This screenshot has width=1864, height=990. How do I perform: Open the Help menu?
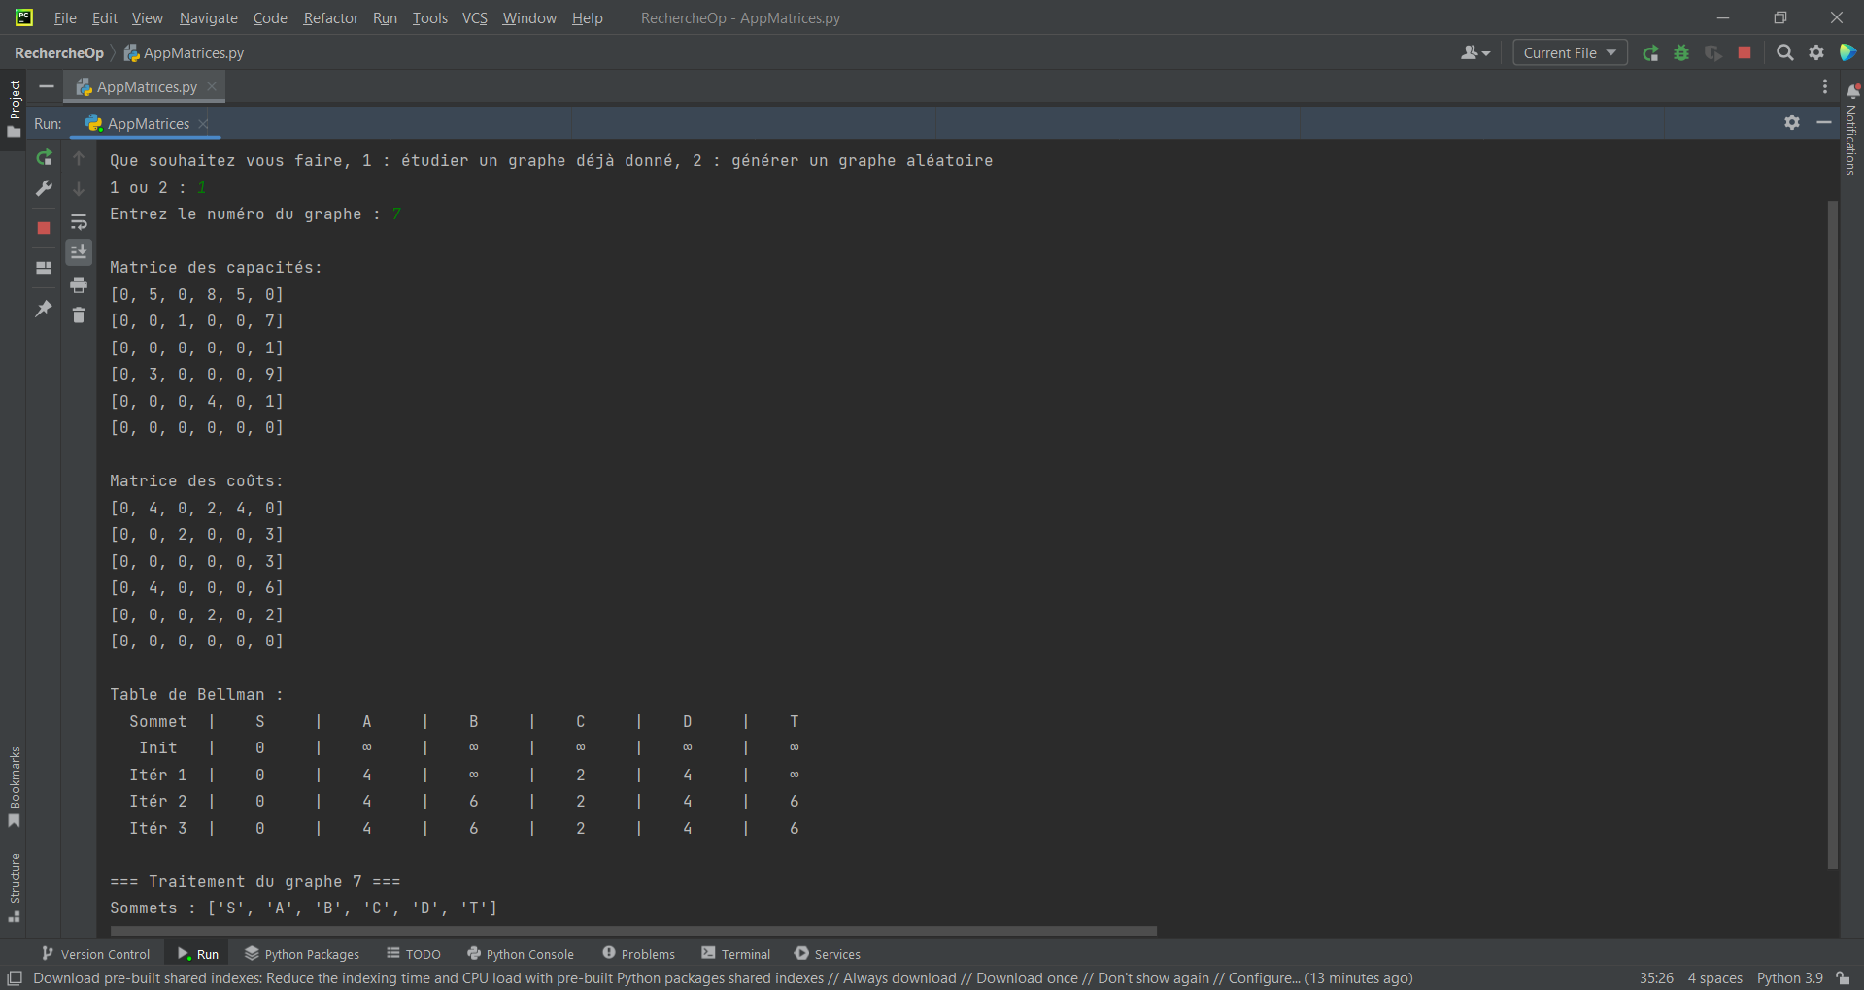(587, 18)
